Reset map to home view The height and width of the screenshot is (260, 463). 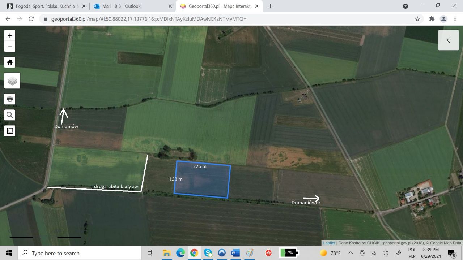coord(10,62)
